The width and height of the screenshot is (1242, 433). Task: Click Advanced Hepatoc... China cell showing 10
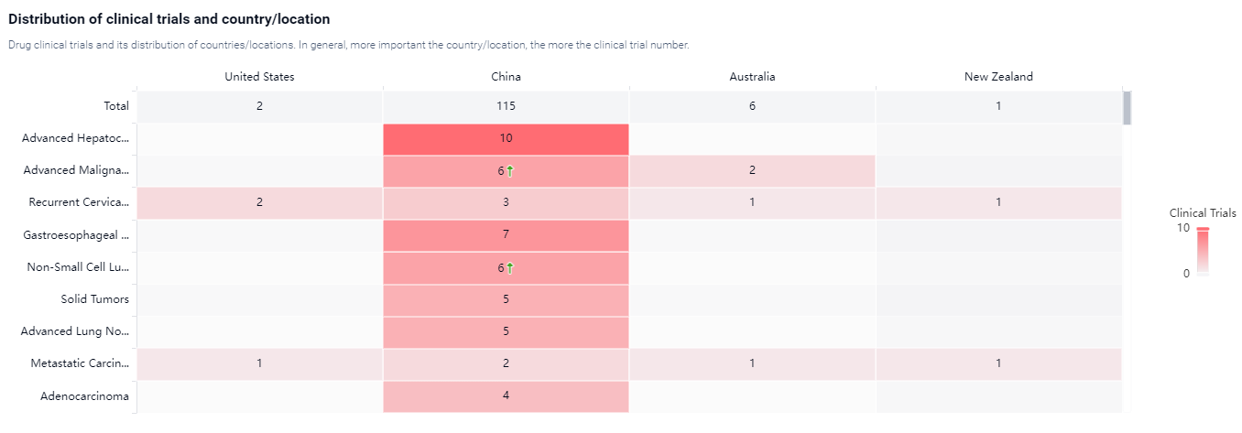pyautogui.click(x=506, y=139)
